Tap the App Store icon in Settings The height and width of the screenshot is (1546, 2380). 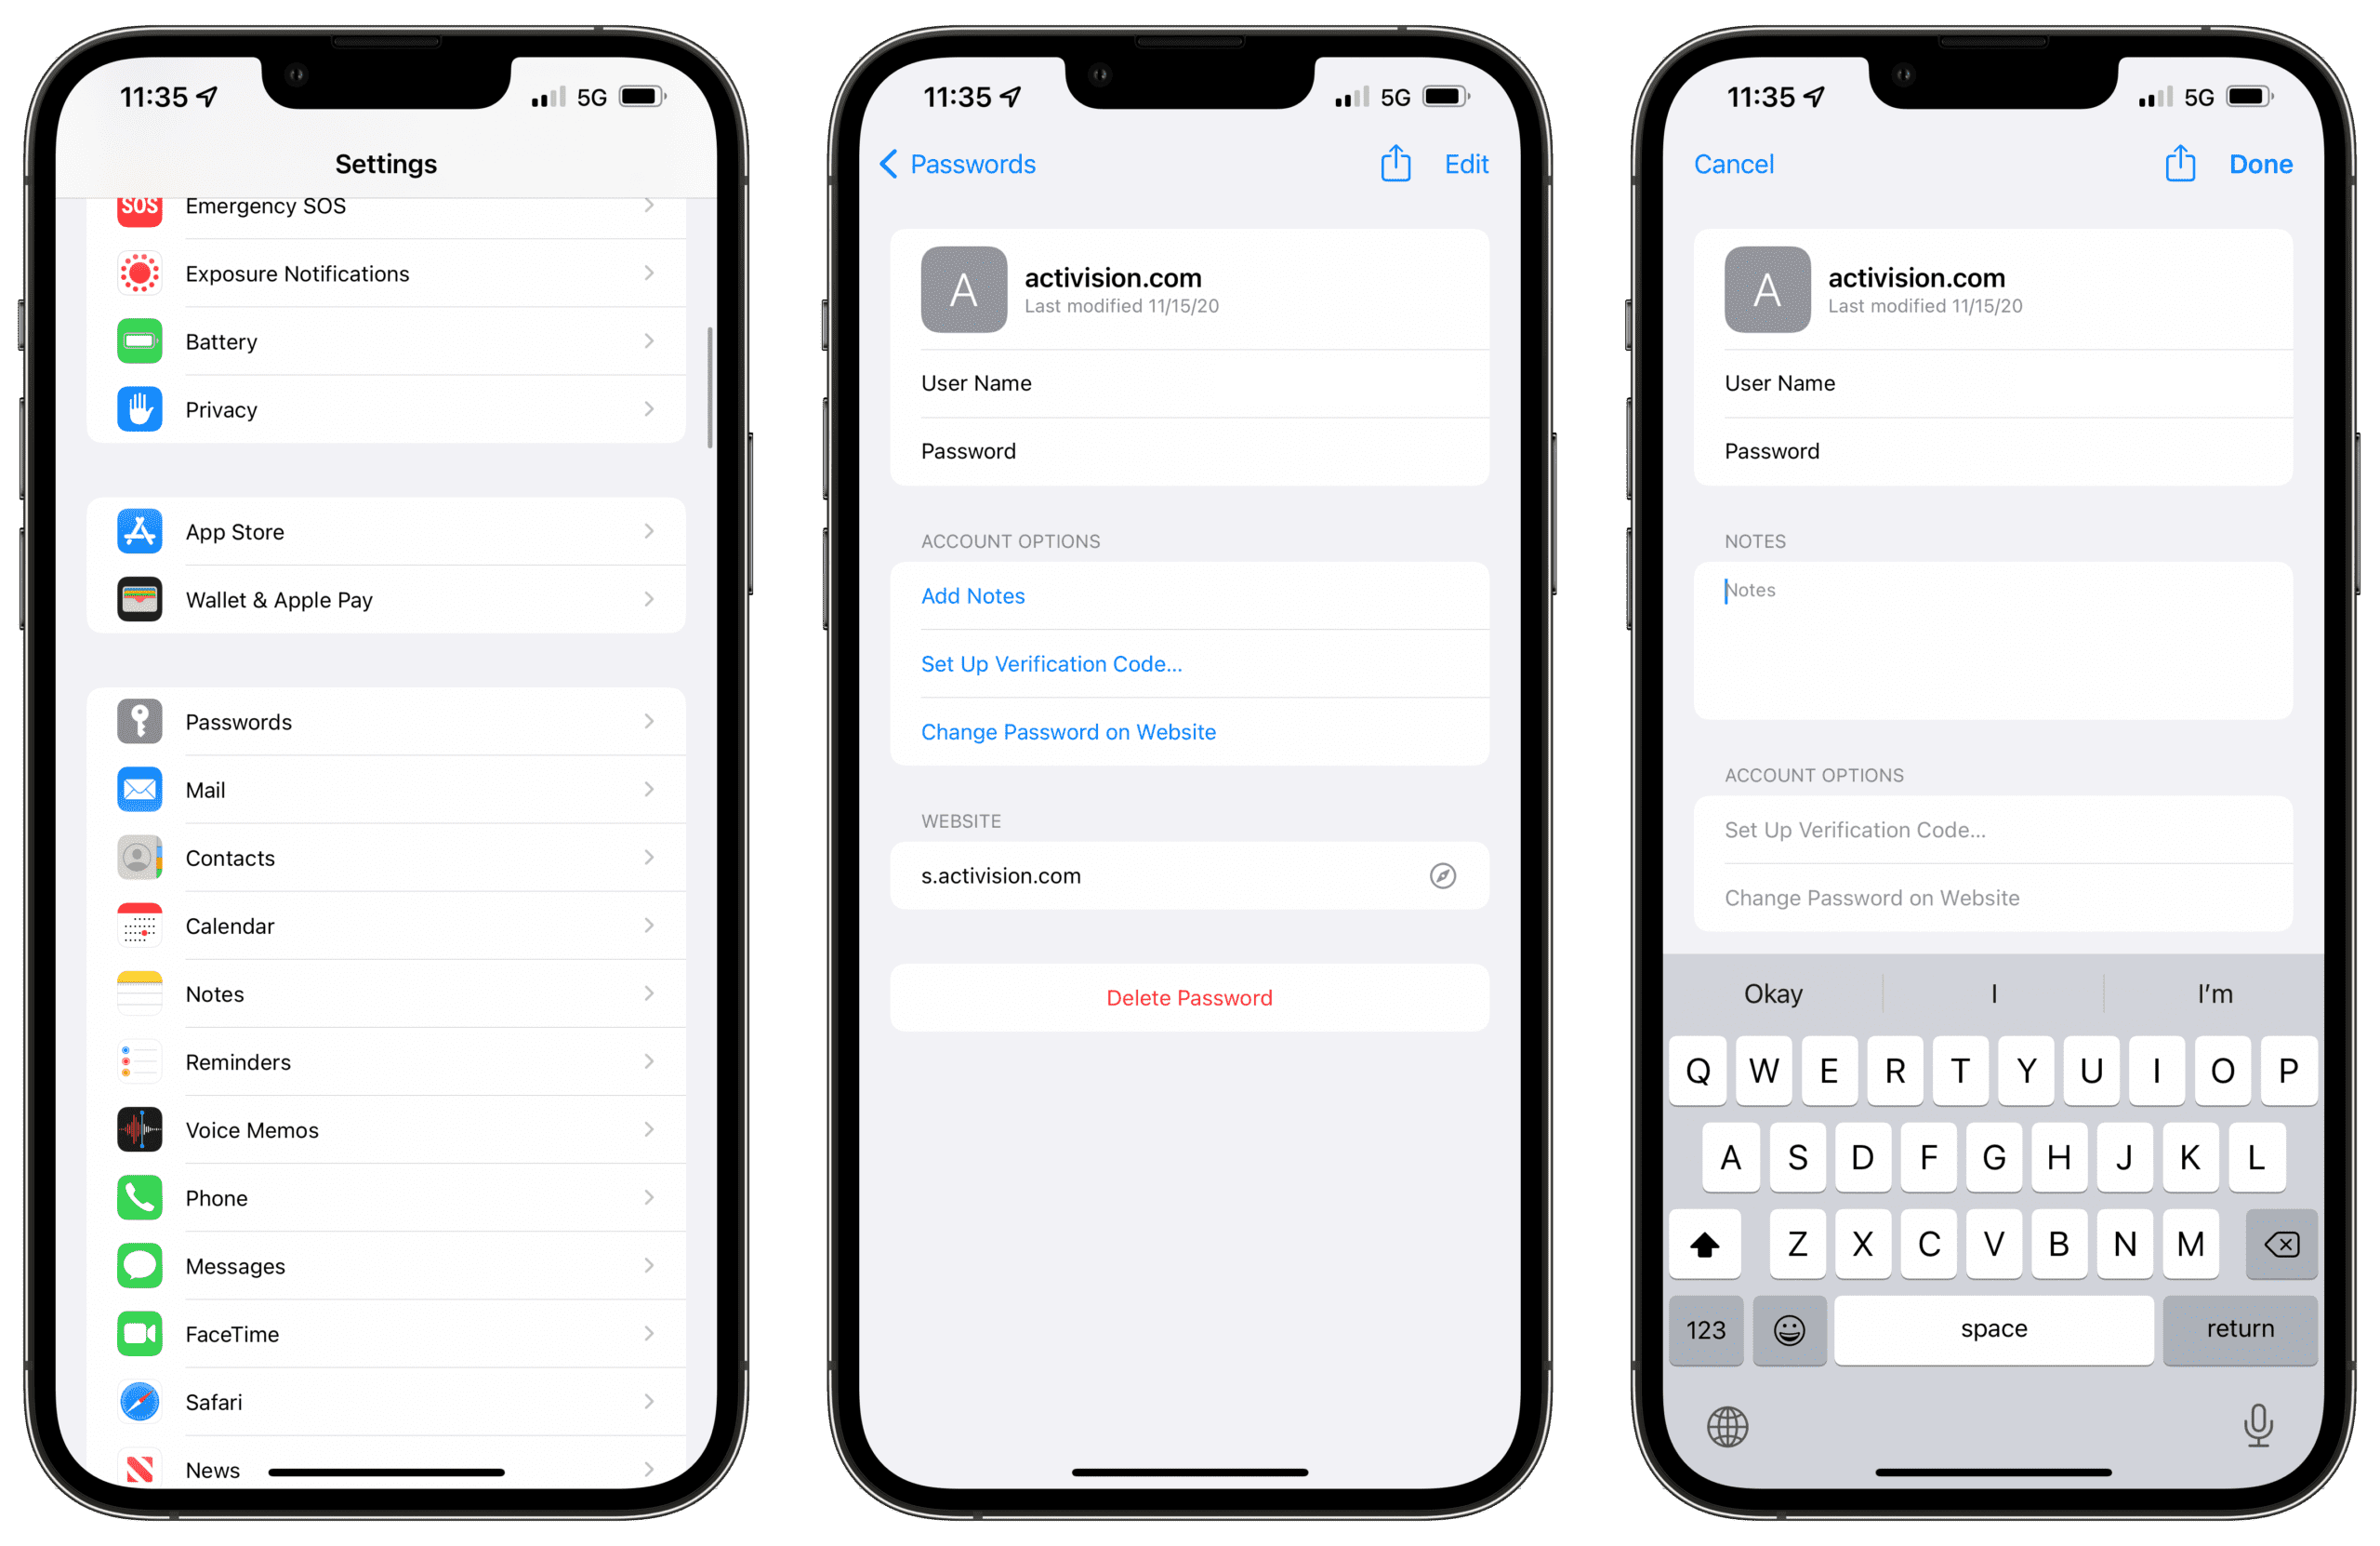tap(139, 531)
